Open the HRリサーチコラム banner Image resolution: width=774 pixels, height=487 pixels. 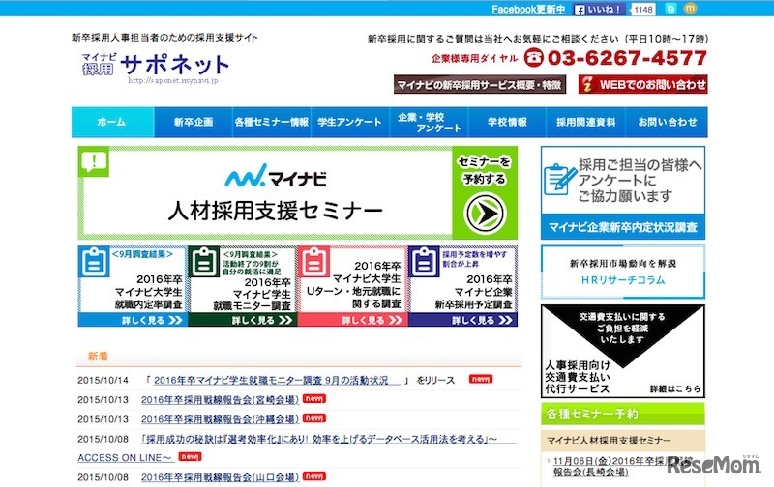click(623, 272)
